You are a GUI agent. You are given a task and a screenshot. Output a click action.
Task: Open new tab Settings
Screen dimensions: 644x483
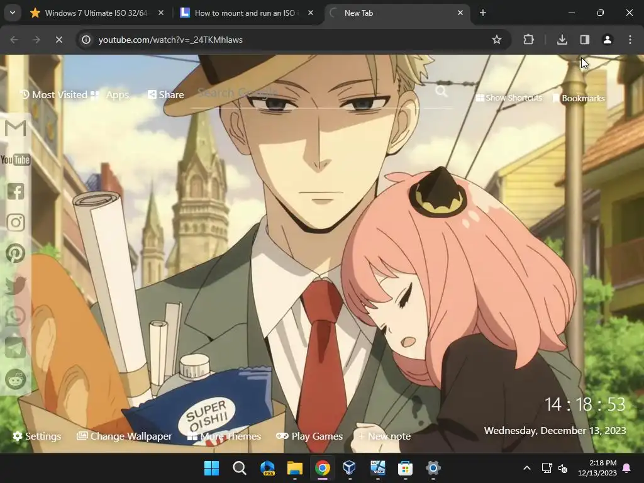pos(37,436)
